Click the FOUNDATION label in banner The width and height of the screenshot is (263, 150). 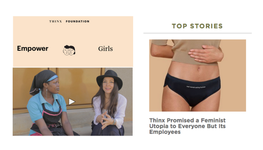(77, 21)
